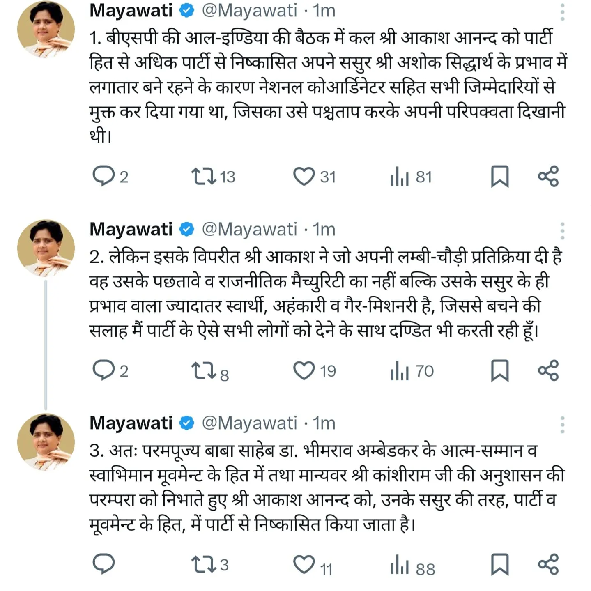Like the third tweet
Viewport: 591px width, 591px height.
[x=305, y=565]
